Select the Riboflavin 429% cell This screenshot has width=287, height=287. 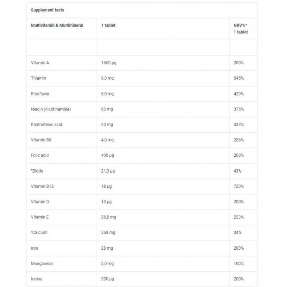(239, 94)
